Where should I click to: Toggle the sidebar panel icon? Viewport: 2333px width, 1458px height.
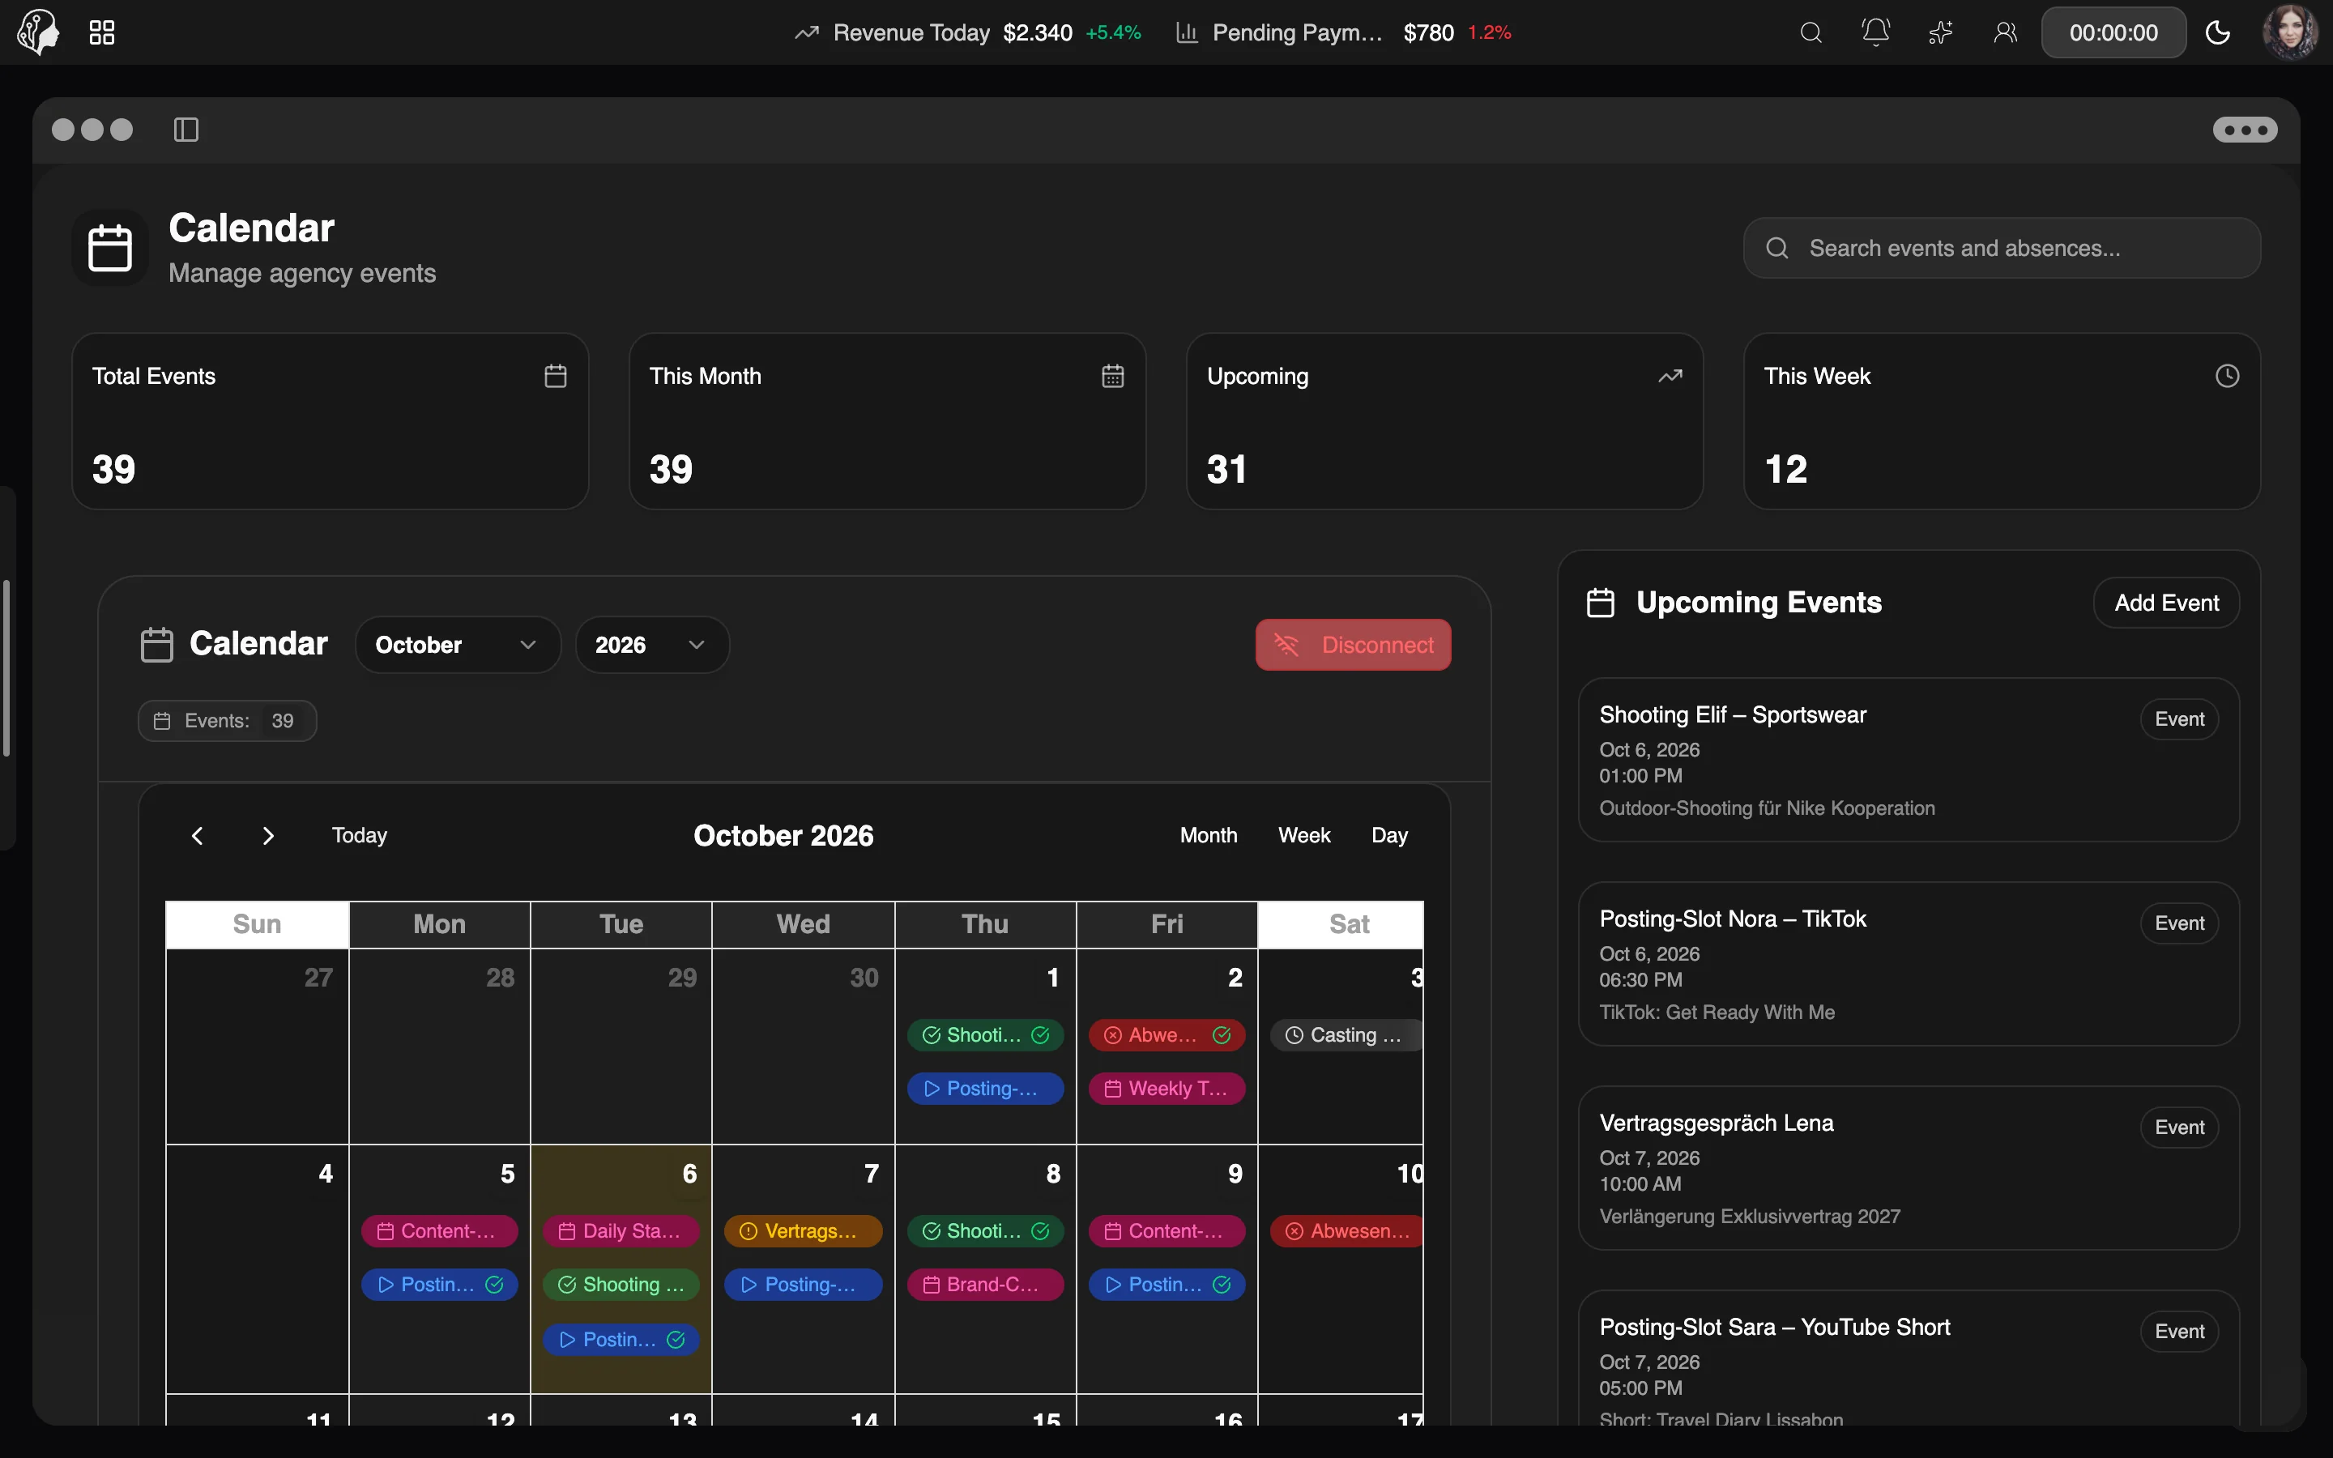(186, 130)
